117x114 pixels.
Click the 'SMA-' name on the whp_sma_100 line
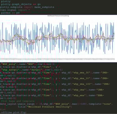click(106, 84)
